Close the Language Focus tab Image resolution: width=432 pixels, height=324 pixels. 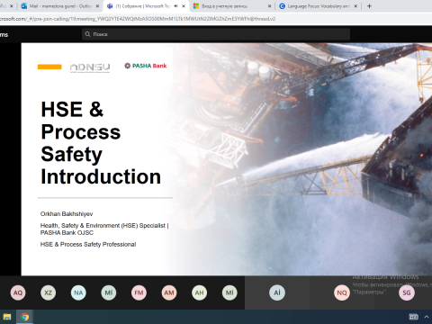(x=355, y=6)
